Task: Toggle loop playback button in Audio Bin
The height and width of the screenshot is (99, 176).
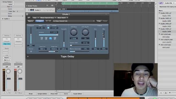Action: 166,93
